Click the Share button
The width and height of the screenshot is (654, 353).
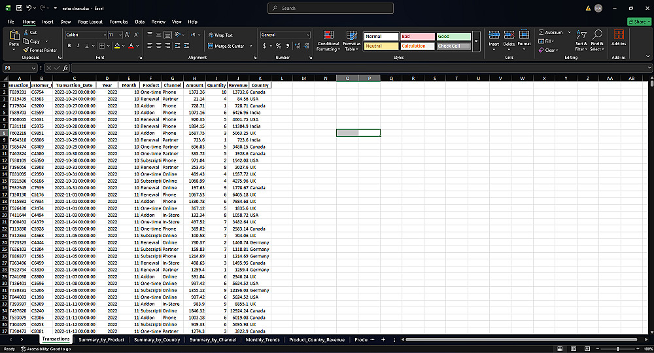coord(639,22)
